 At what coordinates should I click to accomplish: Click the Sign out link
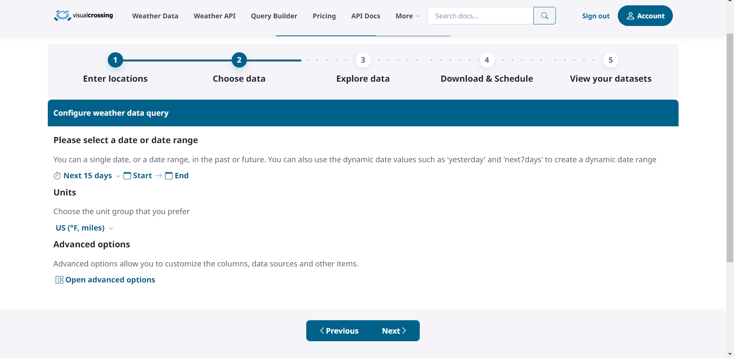pos(596,16)
